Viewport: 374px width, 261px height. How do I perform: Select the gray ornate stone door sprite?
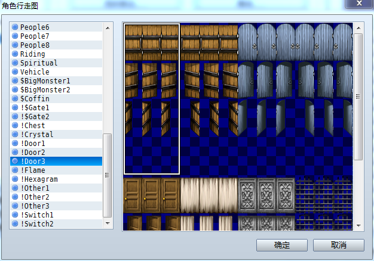[266, 204]
